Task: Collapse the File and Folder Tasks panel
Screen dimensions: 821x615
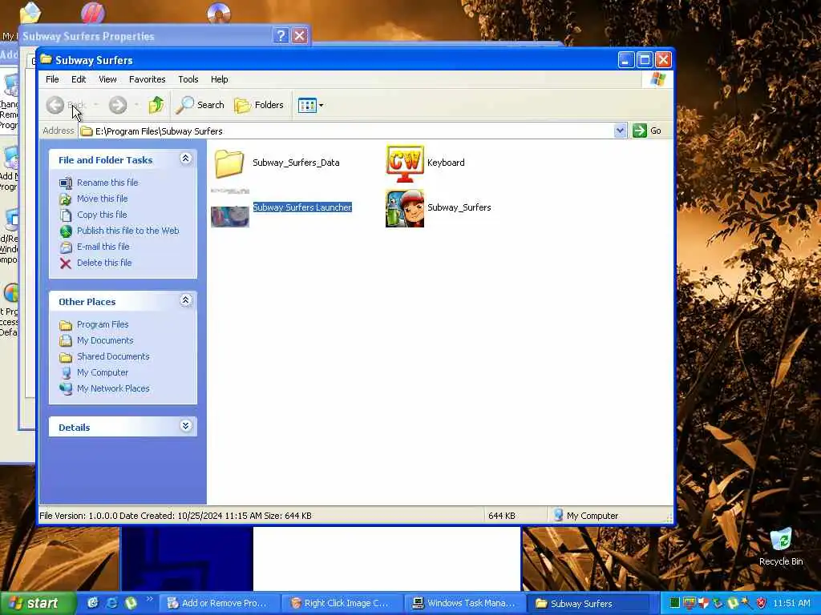Action: tap(185, 159)
